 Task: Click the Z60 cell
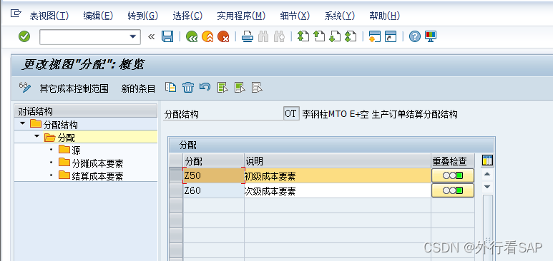pos(214,191)
